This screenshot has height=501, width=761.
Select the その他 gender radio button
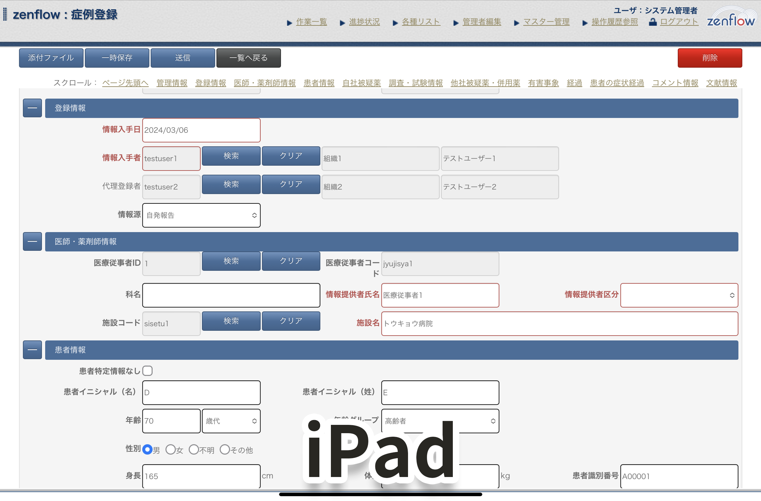click(x=225, y=449)
